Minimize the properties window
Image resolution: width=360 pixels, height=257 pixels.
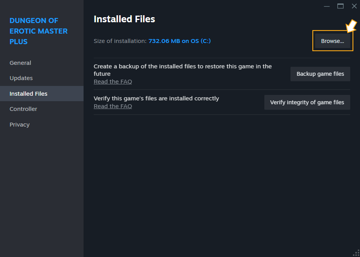[327, 6]
